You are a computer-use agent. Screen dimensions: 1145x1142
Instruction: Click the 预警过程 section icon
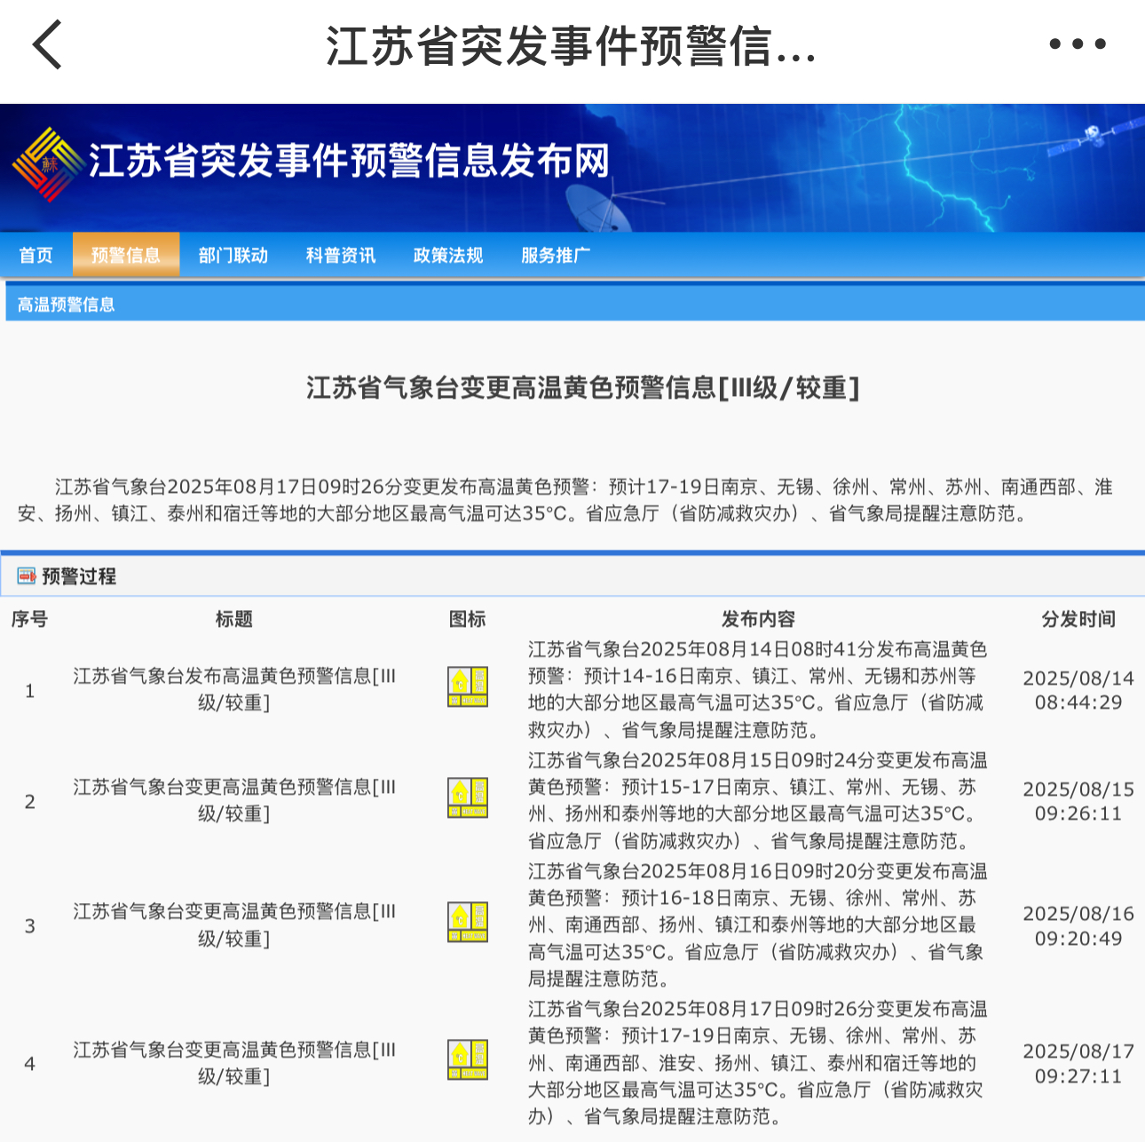coord(27,576)
